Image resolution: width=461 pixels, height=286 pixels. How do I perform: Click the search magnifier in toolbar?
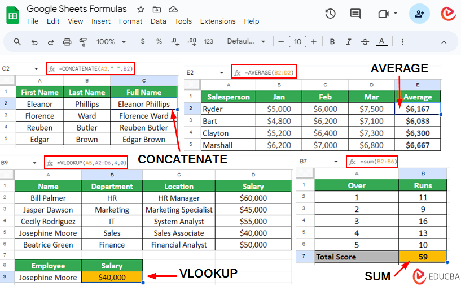pos(17,42)
